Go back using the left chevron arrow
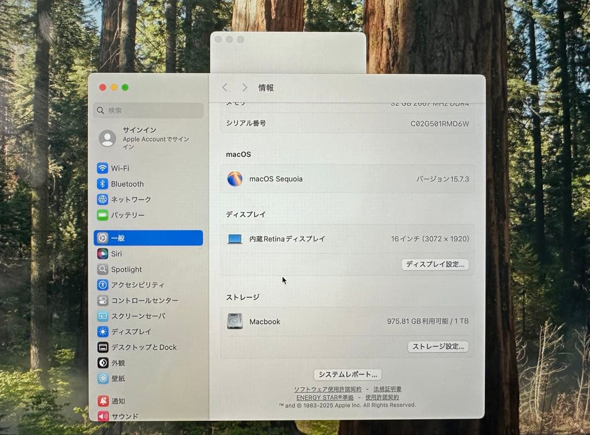 point(225,87)
